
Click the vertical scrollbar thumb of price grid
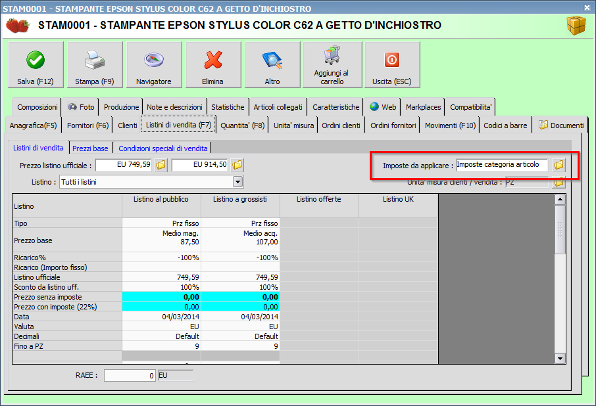560,229
